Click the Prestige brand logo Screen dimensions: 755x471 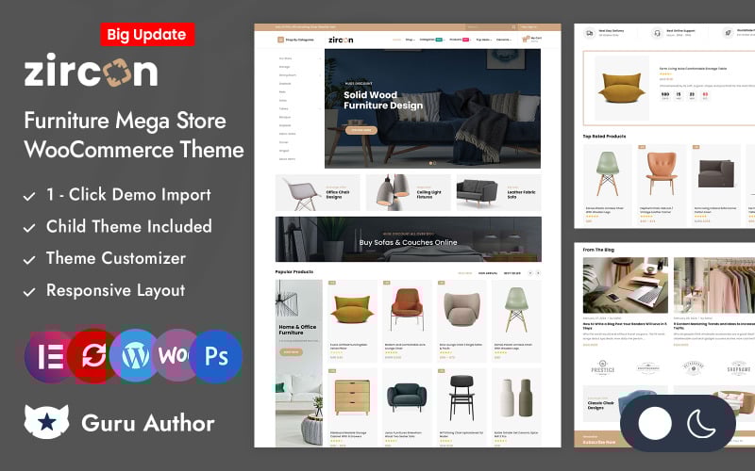(603, 367)
